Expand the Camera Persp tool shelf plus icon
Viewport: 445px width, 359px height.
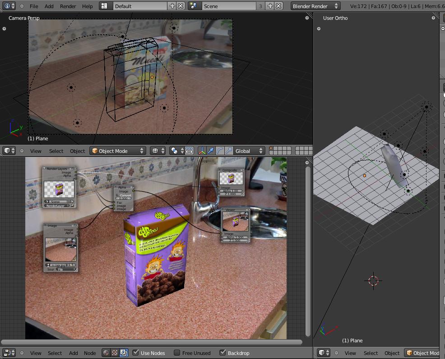(x=4, y=29)
